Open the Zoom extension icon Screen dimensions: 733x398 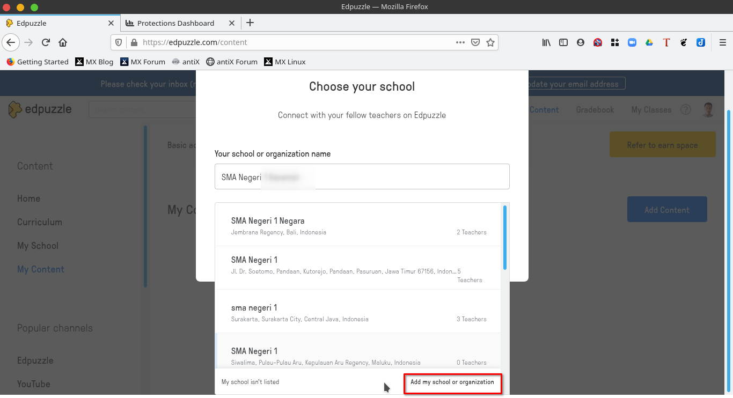[x=632, y=42]
